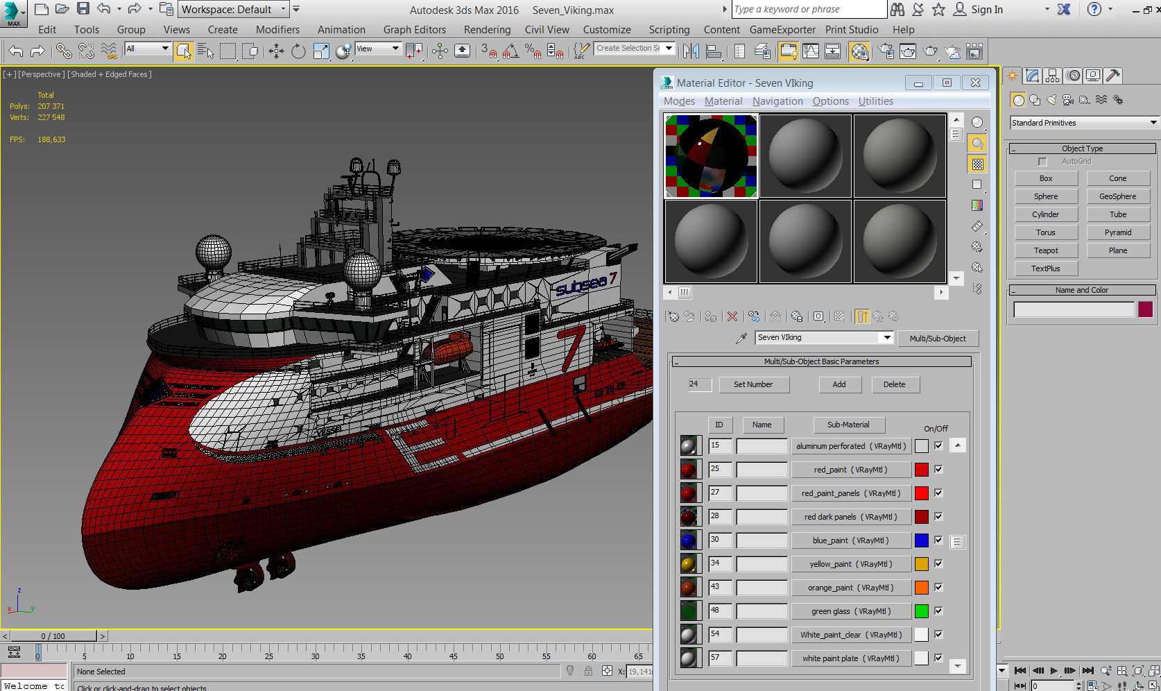Click the Render Production teapot icon

tap(930, 51)
